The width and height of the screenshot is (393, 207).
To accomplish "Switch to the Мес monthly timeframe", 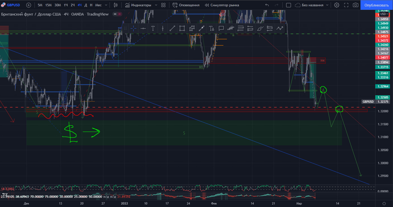I will tap(98, 5).
